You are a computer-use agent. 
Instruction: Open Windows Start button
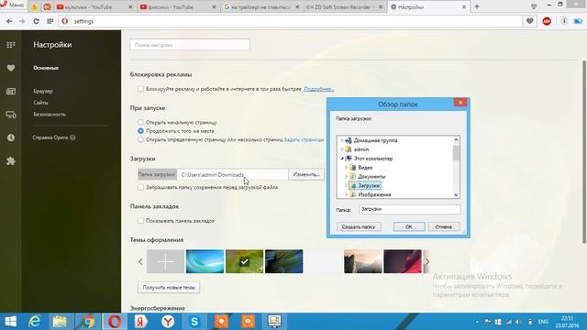pyautogui.click(x=11, y=322)
